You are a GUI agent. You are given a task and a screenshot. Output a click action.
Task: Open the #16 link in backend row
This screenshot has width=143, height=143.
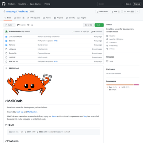55,41
